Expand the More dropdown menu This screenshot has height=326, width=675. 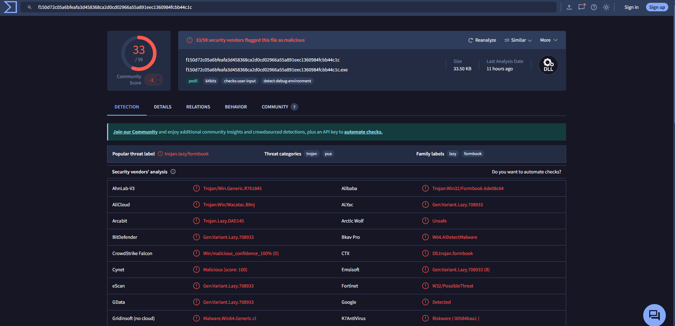click(549, 40)
